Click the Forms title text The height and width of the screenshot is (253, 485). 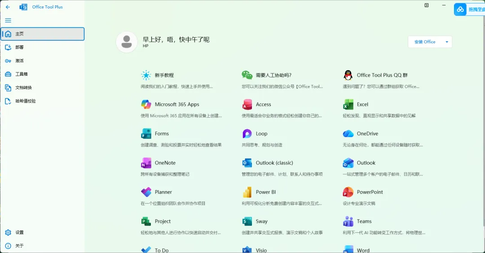(x=162, y=133)
